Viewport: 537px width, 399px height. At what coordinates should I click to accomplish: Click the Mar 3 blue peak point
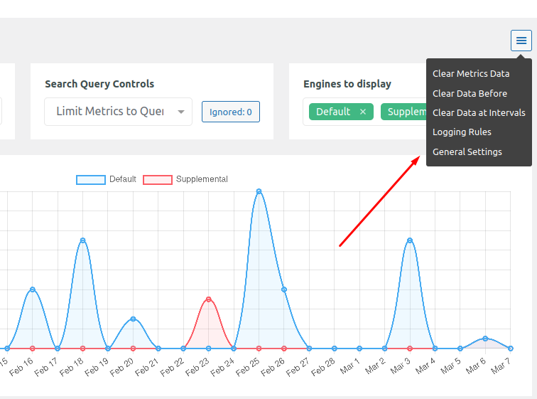[x=410, y=240]
